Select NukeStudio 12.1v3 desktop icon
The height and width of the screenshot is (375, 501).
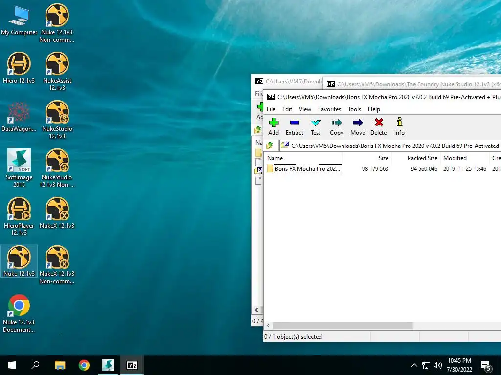[x=57, y=120]
